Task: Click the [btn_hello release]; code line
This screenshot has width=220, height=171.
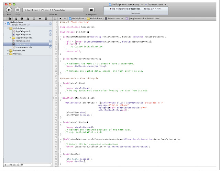Action: (x=79, y=159)
